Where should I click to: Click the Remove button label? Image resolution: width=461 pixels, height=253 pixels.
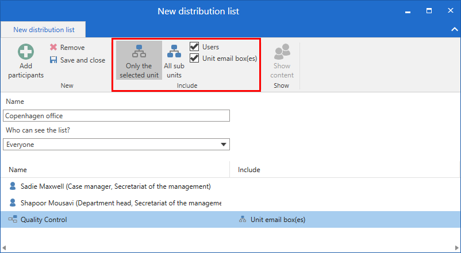(x=72, y=48)
